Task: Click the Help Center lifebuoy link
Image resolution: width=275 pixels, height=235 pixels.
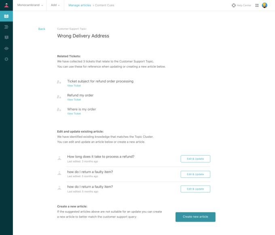Action: (241, 5)
